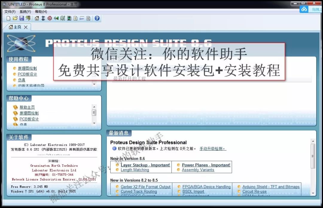Viewport: 323px width, 208px height.
Task: Open the schematic capture toolbar icon
Action: pyautogui.click(x=43, y=18)
